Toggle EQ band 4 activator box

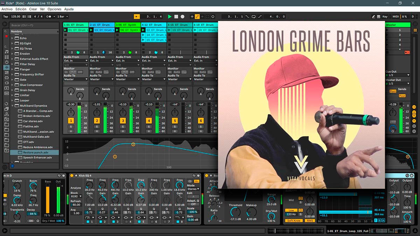point(126,222)
